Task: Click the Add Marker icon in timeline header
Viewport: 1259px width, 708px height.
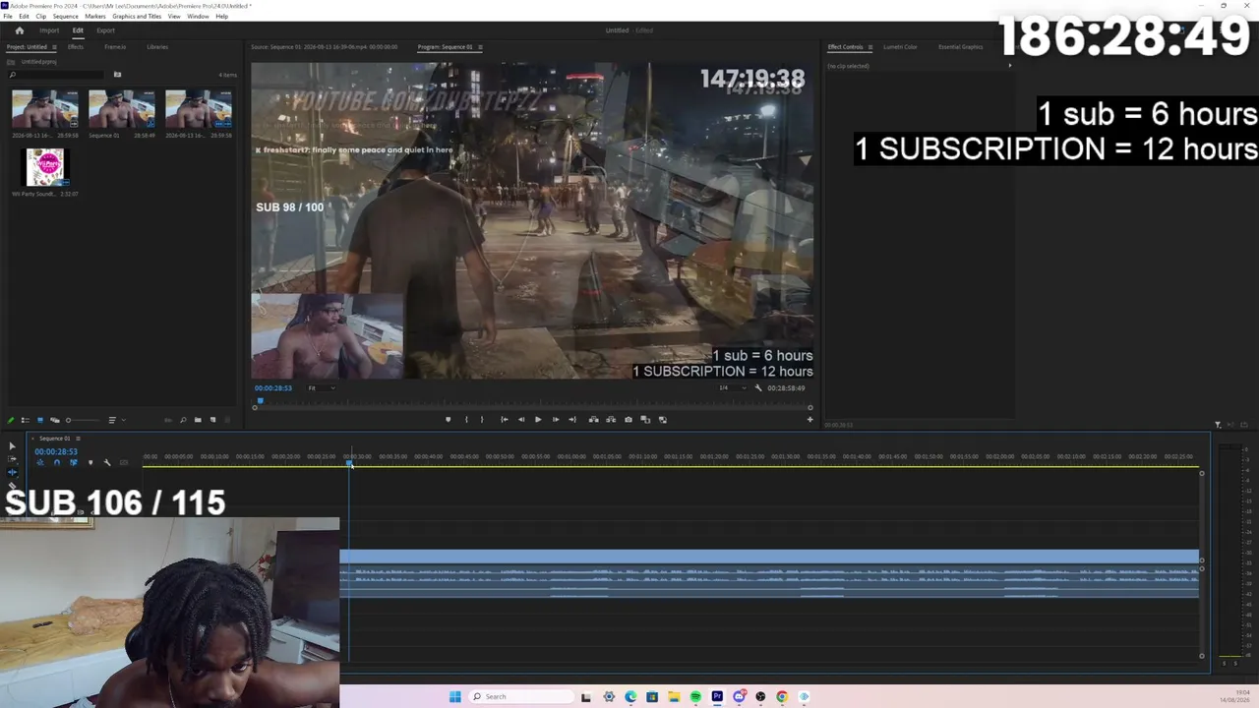Action: click(x=90, y=462)
